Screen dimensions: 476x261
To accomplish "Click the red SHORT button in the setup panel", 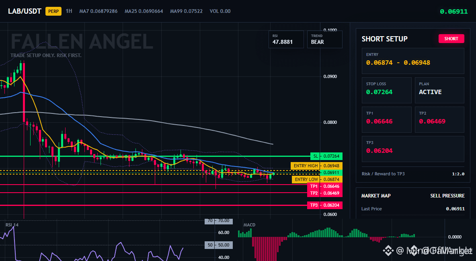I will (x=451, y=39).
